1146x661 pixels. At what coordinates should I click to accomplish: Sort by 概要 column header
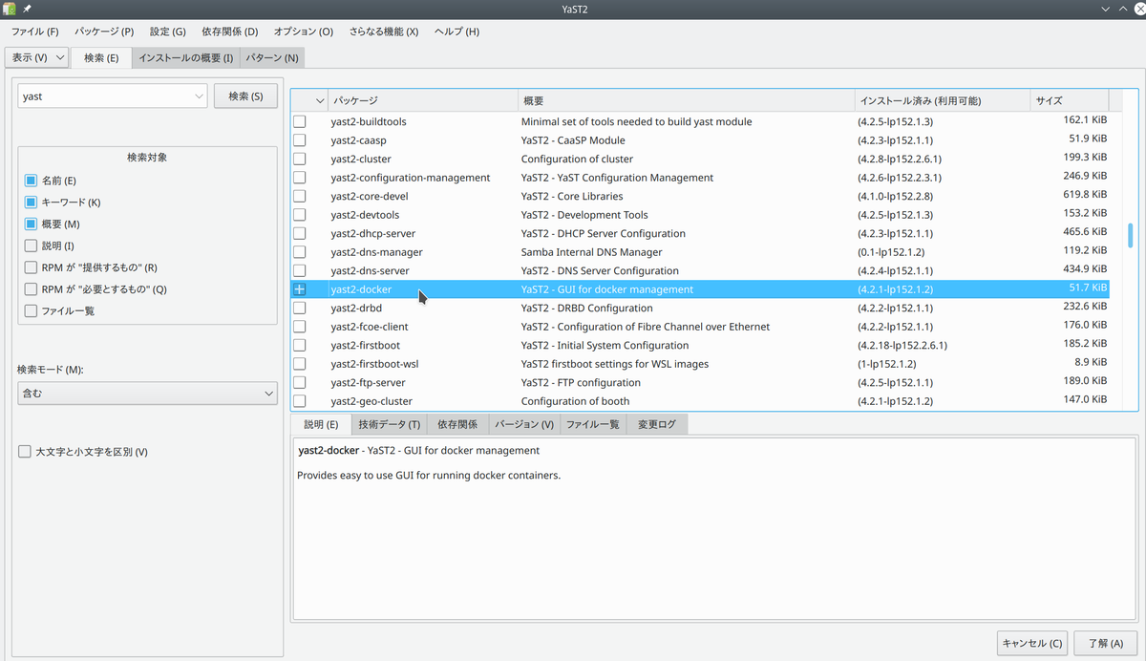687,100
